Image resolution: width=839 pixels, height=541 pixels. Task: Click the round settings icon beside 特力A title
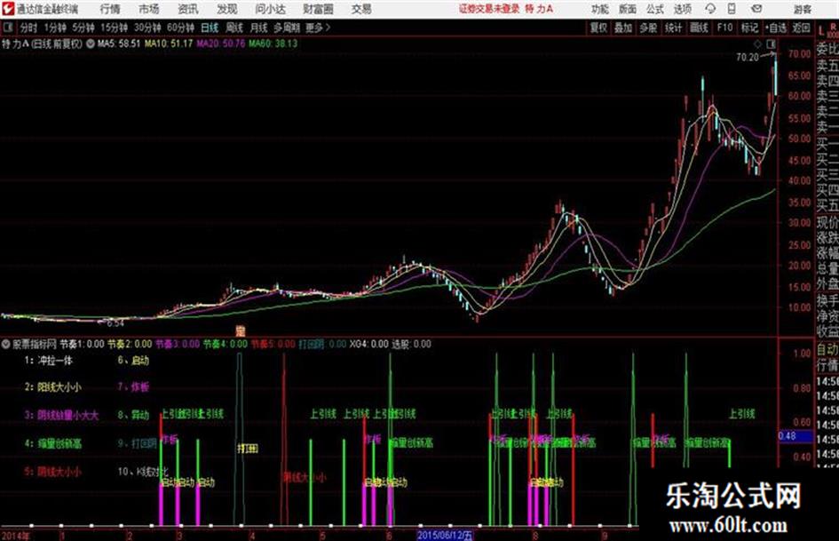tap(91, 44)
